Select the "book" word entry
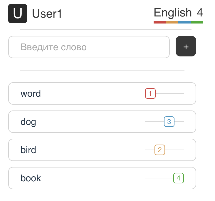Viewport: 215px width, 201px height. 31,178
